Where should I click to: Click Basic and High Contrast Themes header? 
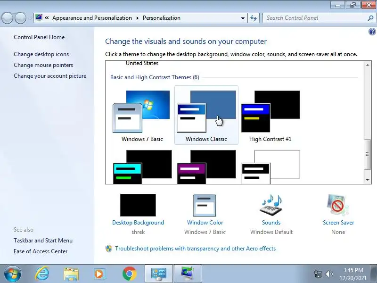click(155, 77)
